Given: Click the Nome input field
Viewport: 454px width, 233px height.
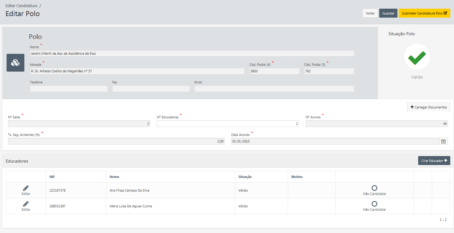Looking at the screenshot, I should click(x=192, y=53).
